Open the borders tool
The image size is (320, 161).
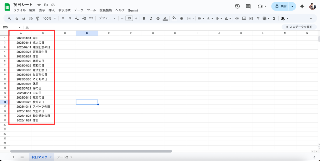coord(181,18)
